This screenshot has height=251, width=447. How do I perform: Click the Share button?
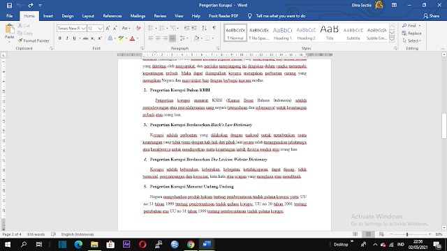(x=432, y=16)
